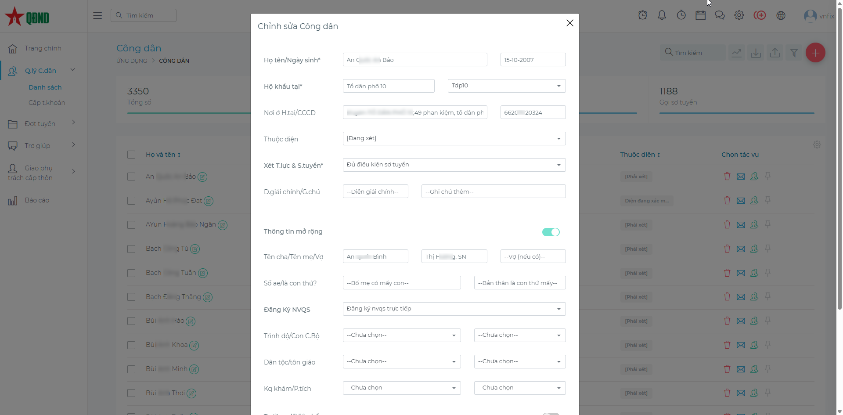
Task: Open Xét T.lực & S.tuyển dropdown
Action: pyautogui.click(x=454, y=165)
